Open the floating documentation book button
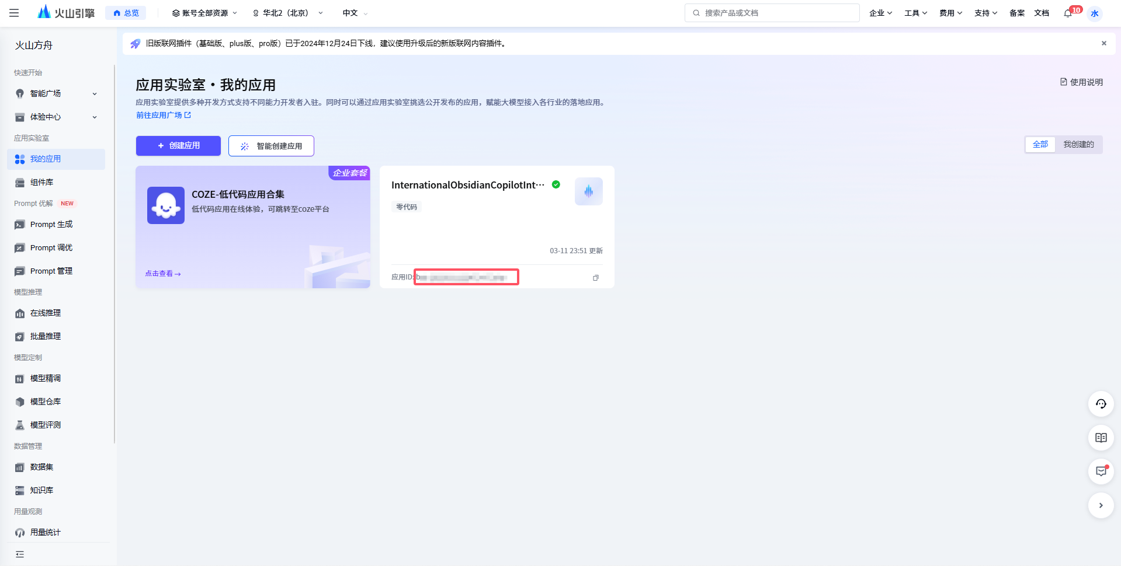The width and height of the screenshot is (1121, 566). (1101, 438)
